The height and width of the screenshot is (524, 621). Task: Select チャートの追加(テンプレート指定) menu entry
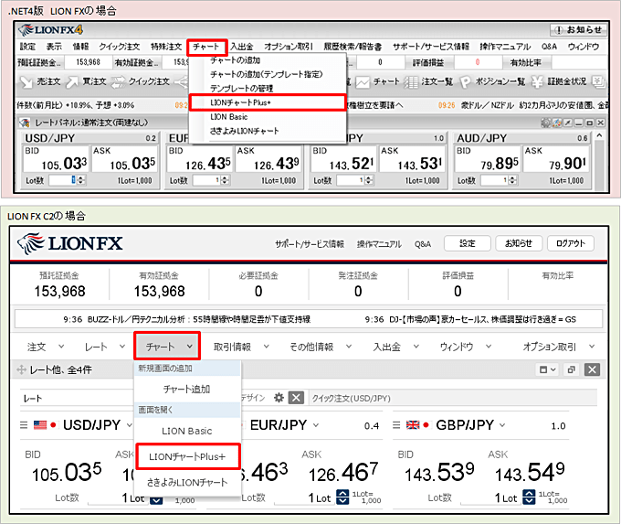pyautogui.click(x=267, y=74)
